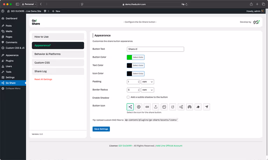
Task: Select the external-link square button icon
Action: tap(173, 107)
